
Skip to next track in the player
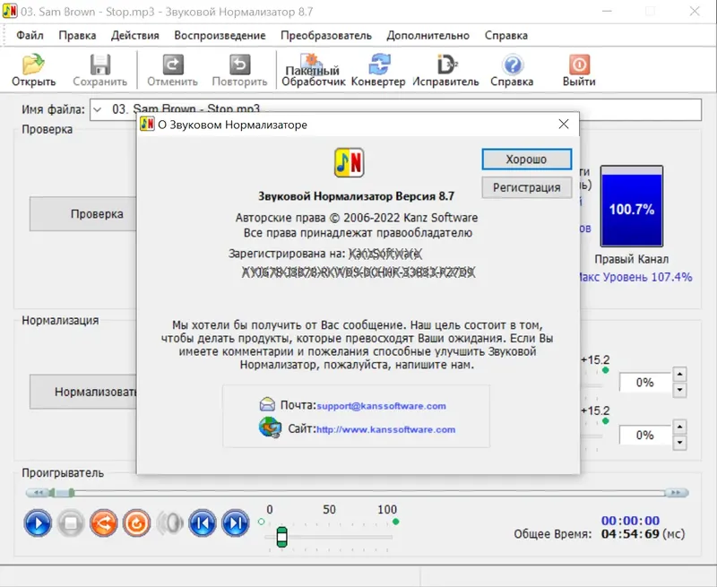(x=234, y=523)
